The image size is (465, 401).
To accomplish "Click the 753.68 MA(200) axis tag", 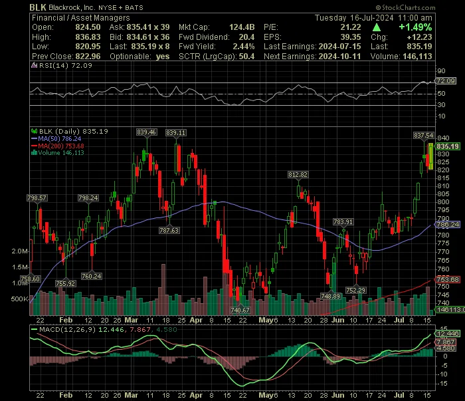I will (448, 279).
